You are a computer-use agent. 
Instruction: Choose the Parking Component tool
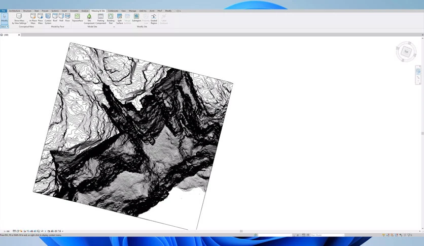(x=100, y=19)
